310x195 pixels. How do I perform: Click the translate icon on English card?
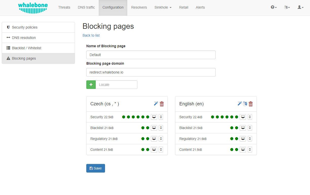pos(245,104)
